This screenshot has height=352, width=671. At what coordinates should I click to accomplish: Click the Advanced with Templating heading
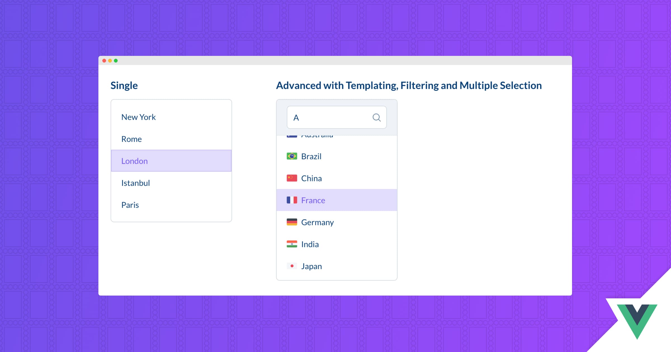coord(409,85)
